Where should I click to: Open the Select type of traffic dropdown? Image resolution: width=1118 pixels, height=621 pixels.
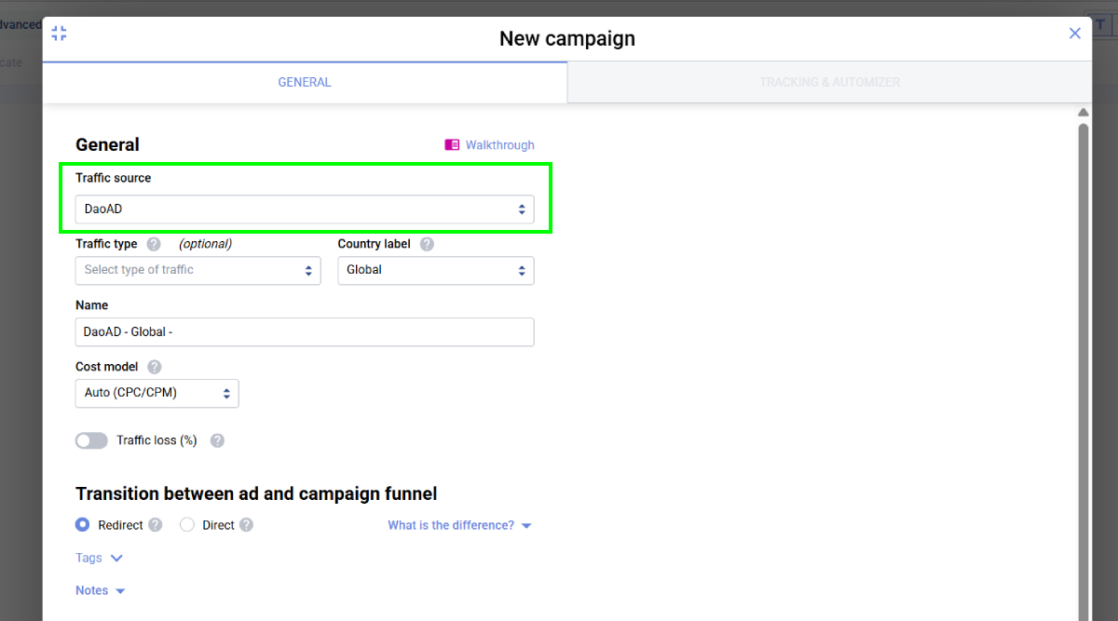click(198, 270)
